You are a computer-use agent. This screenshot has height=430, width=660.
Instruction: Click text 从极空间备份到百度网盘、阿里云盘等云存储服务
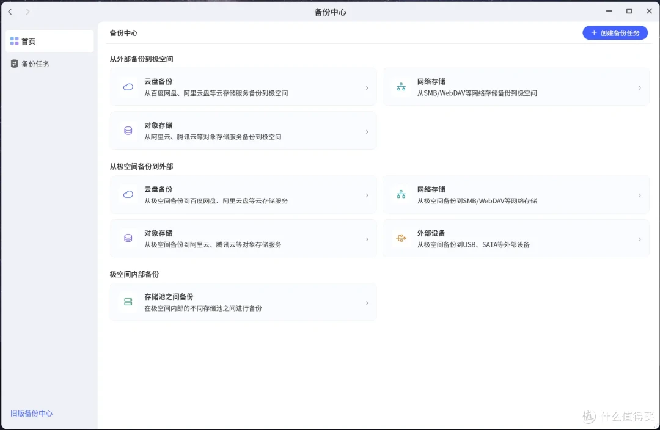pyautogui.click(x=216, y=201)
